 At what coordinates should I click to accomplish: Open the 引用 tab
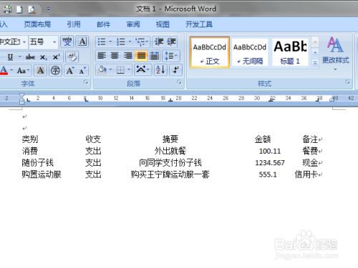(74, 24)
